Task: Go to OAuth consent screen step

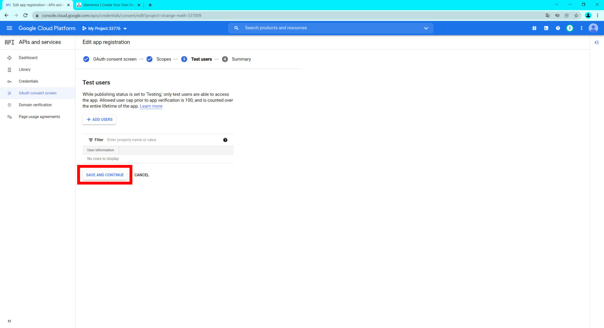Action: click(110, 59)
